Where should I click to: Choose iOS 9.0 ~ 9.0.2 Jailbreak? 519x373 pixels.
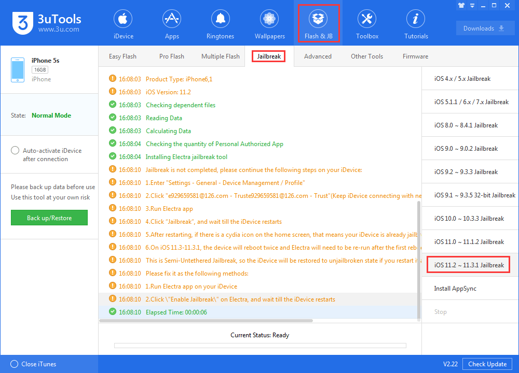click(470, 148)
